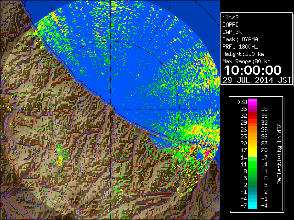The width and height of the screenshot is (294, 220).
Task: Click the 'Max Range:80 km' text
Action: tap(246, 61)
